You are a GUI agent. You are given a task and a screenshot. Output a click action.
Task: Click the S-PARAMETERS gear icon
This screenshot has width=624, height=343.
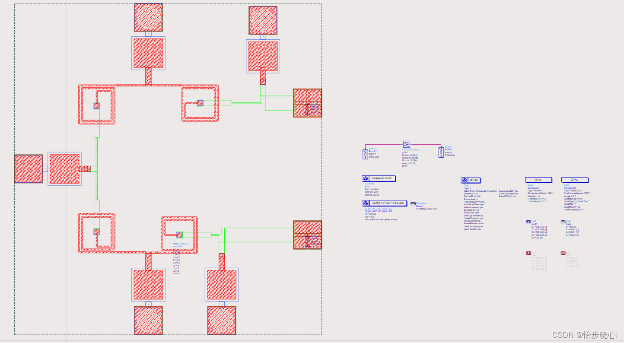[x=366, y=178]
